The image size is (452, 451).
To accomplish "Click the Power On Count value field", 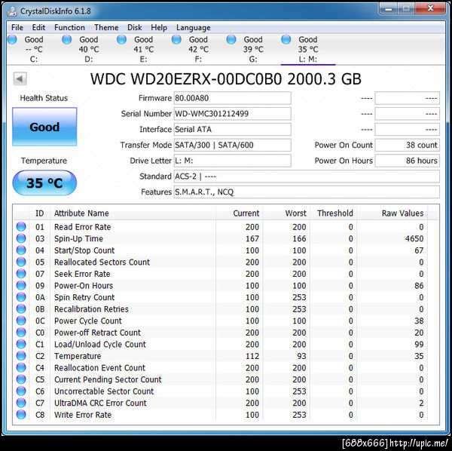I will 408,145.
